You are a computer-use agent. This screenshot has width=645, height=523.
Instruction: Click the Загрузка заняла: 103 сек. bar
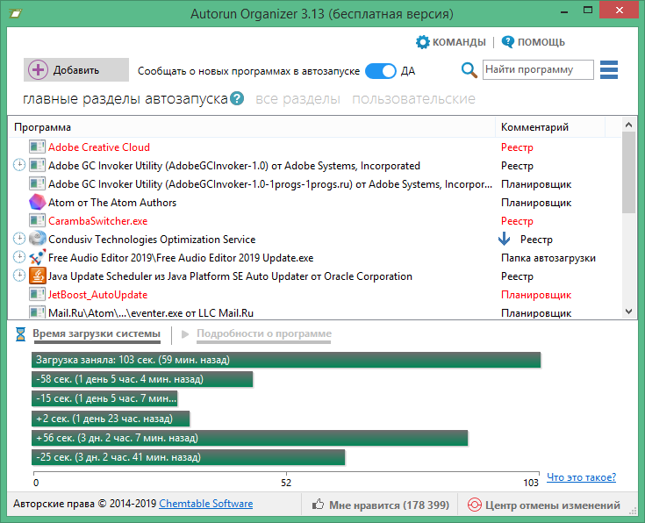[286, 360]
